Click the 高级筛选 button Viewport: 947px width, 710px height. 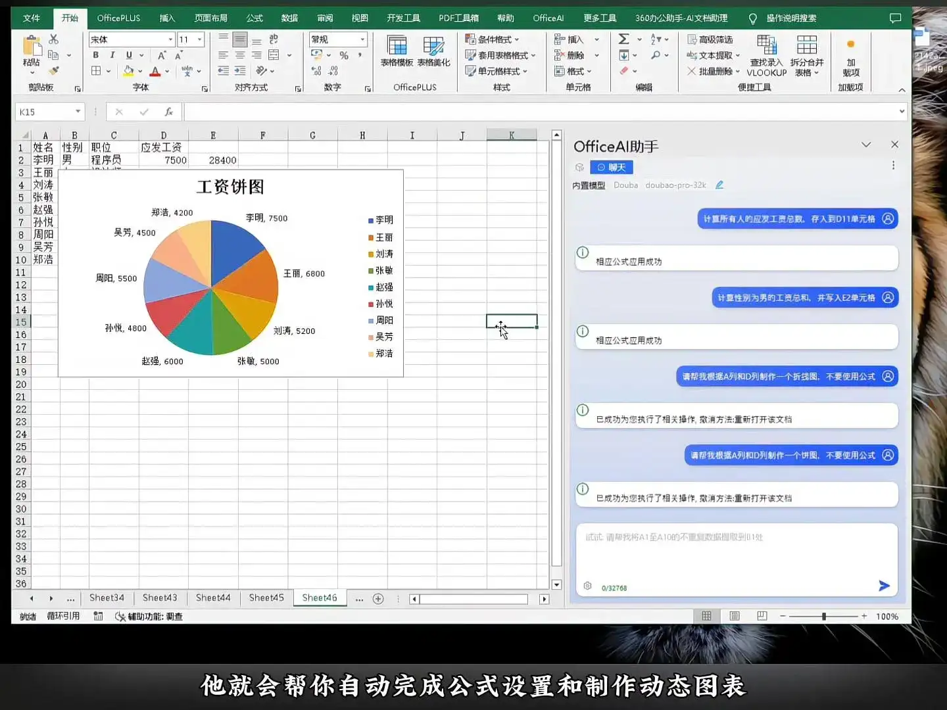point(710,39)
